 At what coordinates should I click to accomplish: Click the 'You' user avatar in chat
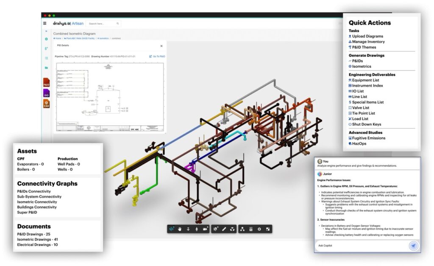320,161
